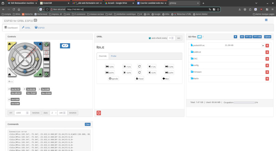Clear the Commands log with Clear button
276x151 pixels.
pos(88,124)
